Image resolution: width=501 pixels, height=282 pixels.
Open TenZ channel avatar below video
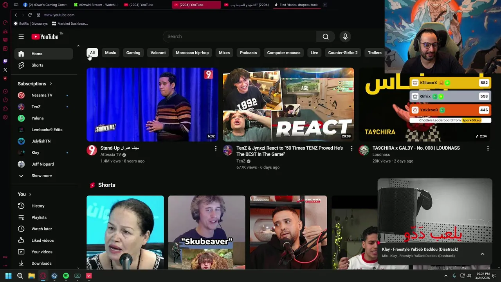[228, 150]
